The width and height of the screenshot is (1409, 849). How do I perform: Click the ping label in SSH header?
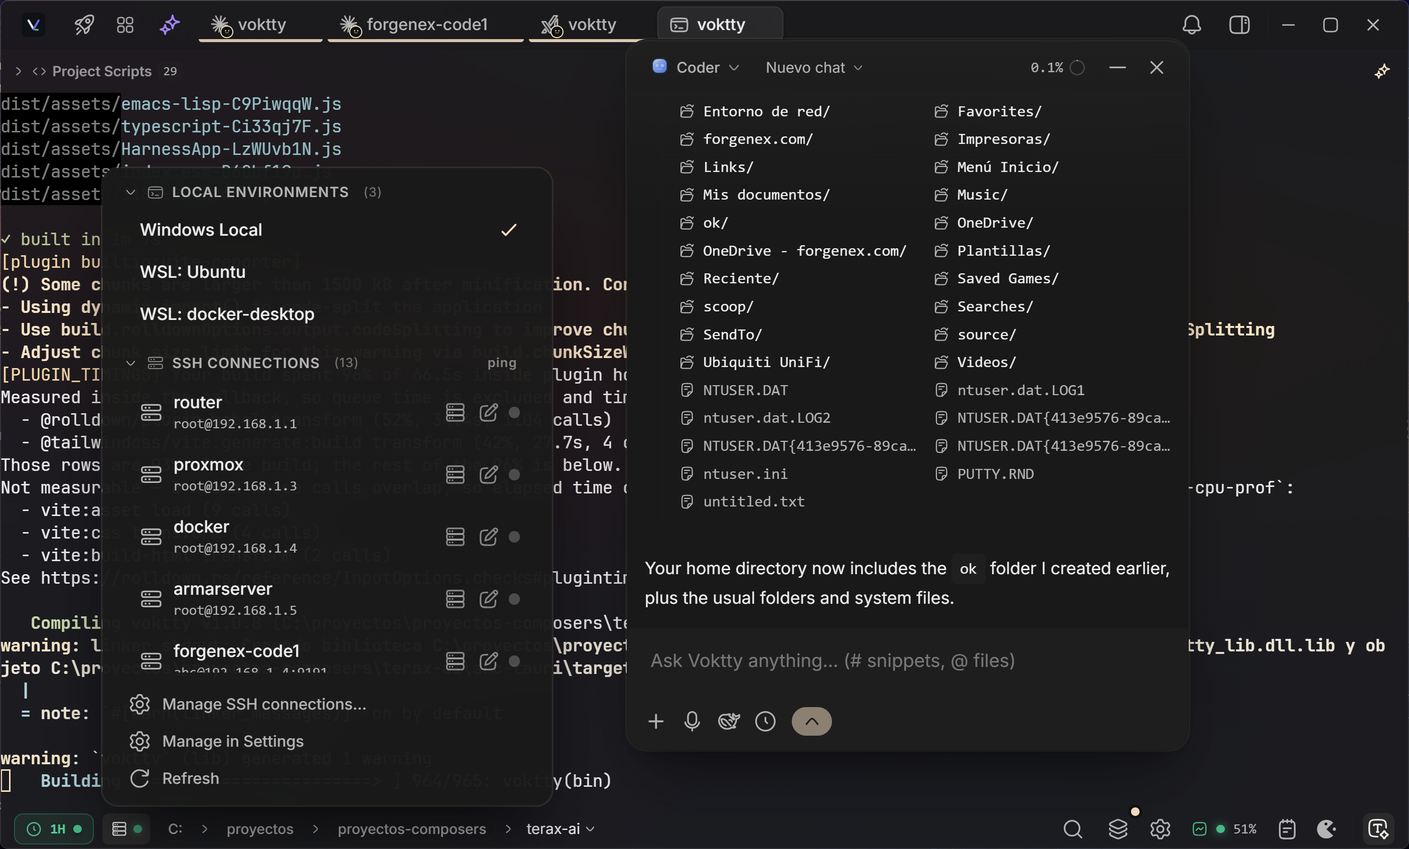click(501, 363)
